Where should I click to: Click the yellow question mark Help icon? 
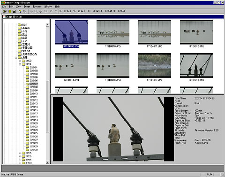[x=20, y=11]
